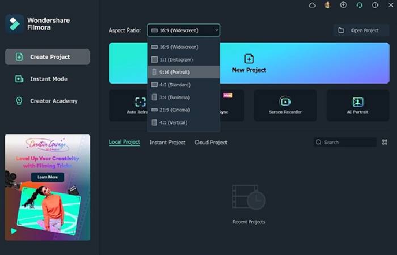Click the Instant Mode sidebar icon
The height and width of the screenshot is (255, 397).
[x=19, y=79]
